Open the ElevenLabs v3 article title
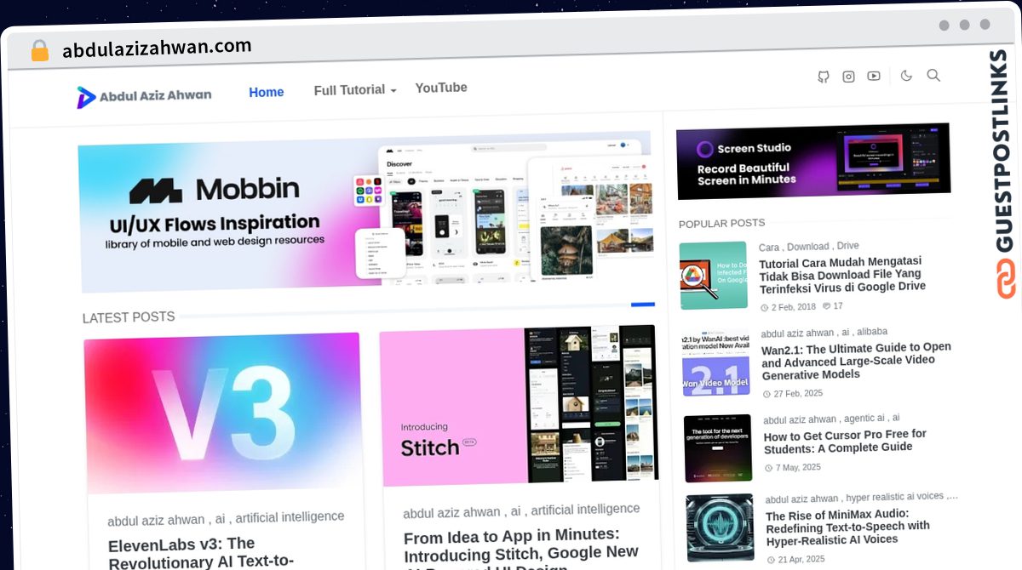The width and height of the screenshot is (1022, 570). [201, 552]
